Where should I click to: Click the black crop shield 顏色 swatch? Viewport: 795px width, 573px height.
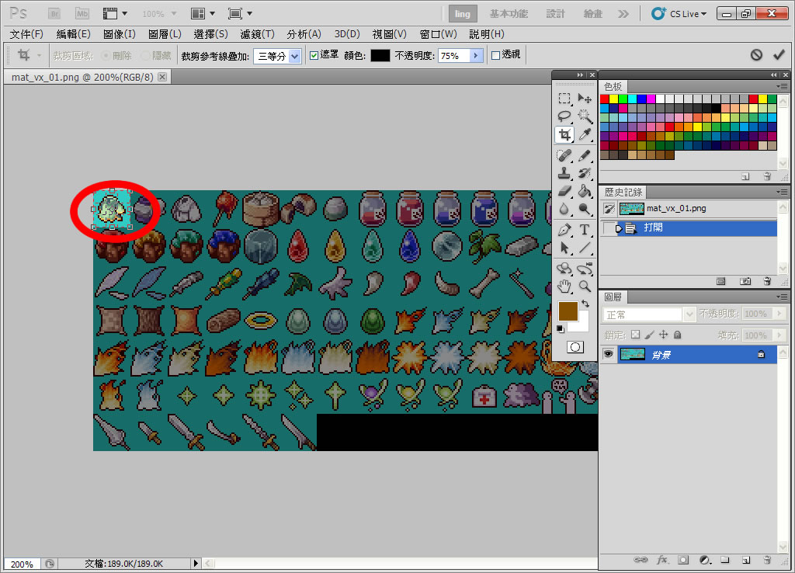coord(380,55)
